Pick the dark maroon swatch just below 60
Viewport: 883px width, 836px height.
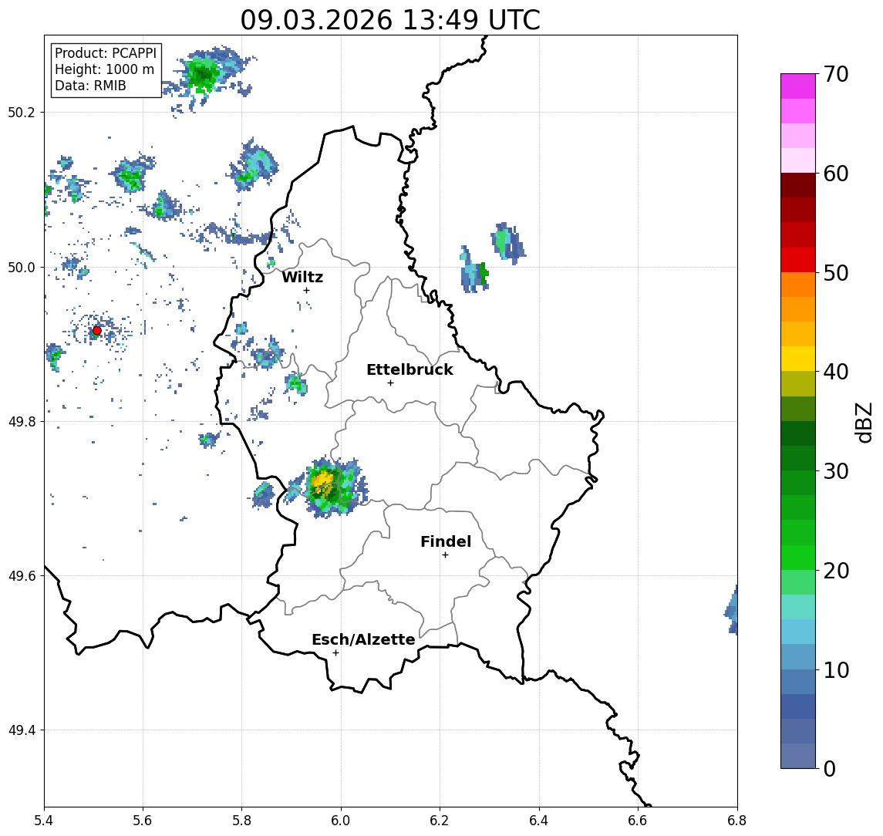(798, 185)
